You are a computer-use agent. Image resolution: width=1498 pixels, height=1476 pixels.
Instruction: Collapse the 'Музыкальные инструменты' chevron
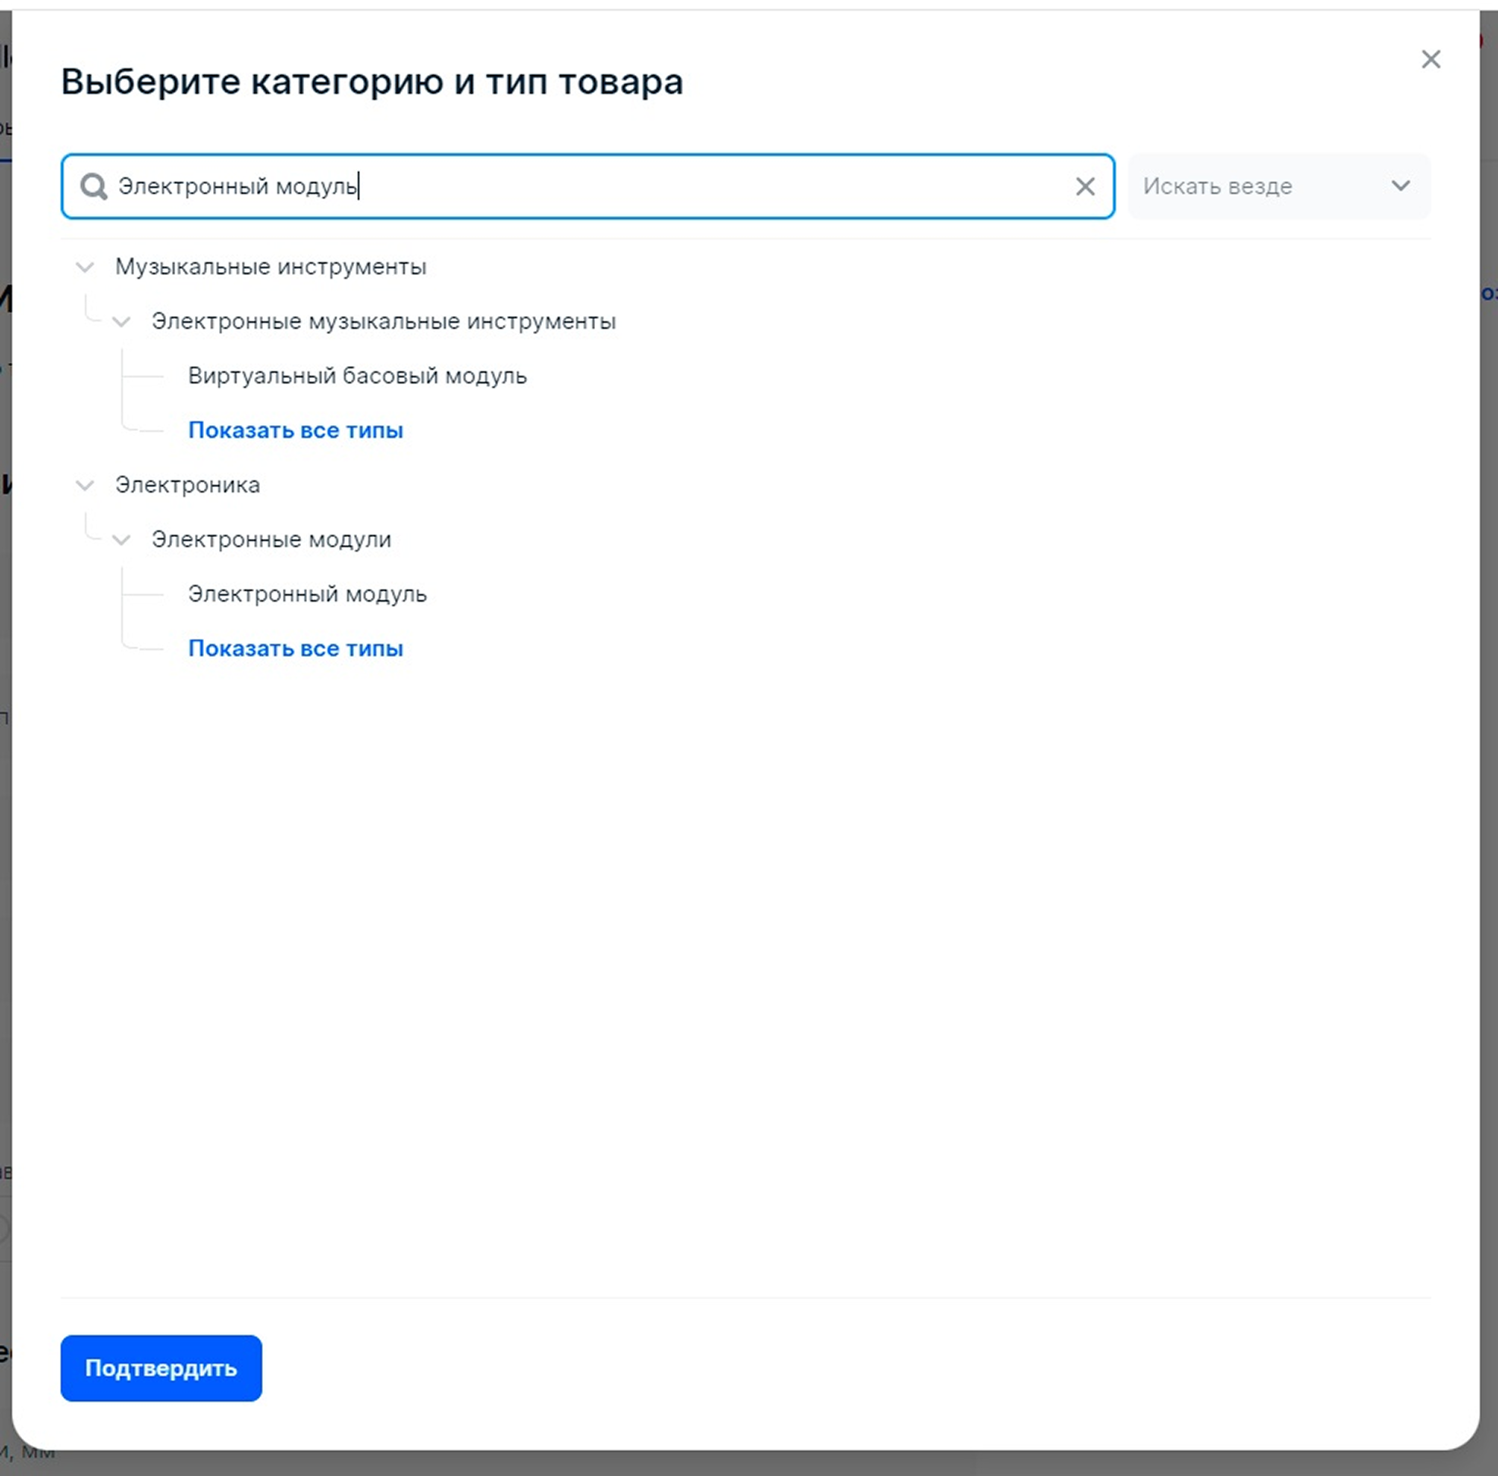click(x=84, y=267)
